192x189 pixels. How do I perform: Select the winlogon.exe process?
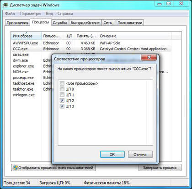pyautogui.click(x=24, y=95)
